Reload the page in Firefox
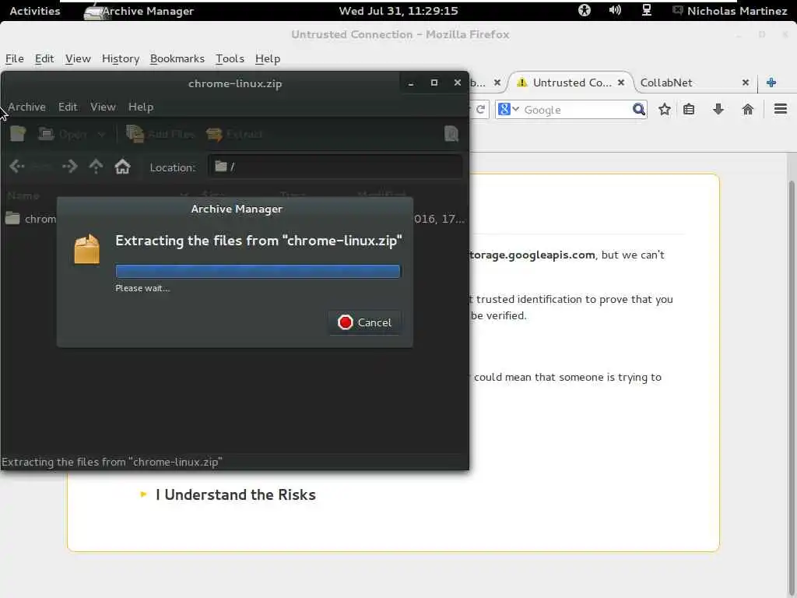The height and width of the screenshot is (598, 797). coord(480,109)
